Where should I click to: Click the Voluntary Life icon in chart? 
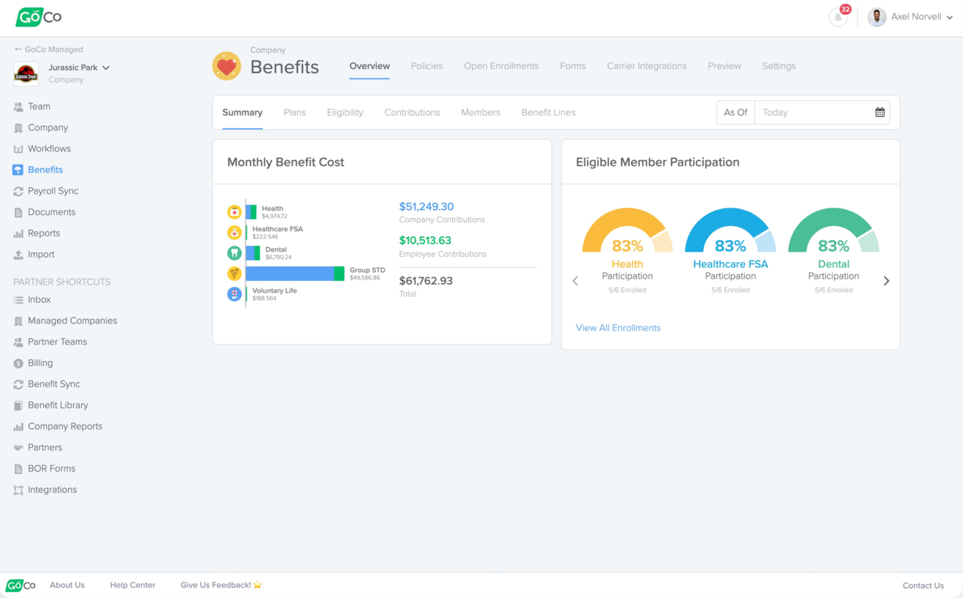(x=234, y=294)
